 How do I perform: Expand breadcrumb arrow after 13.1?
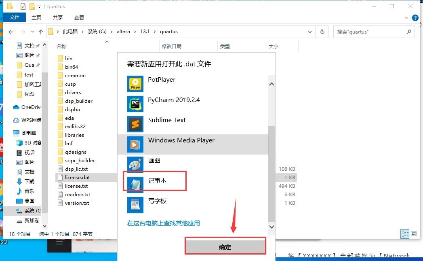(x=155, y=32)
